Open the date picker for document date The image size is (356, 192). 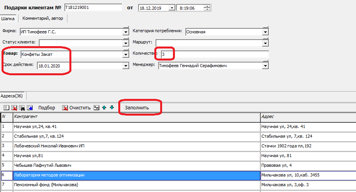[x=171, y=7]
